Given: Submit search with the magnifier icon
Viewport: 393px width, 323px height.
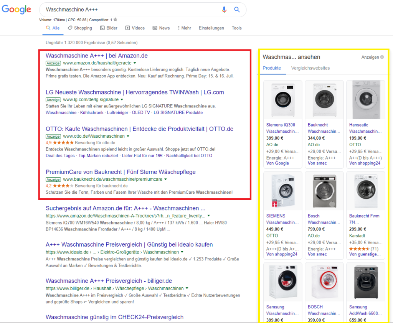Looking at the screenshot, I should pos(237,10).
